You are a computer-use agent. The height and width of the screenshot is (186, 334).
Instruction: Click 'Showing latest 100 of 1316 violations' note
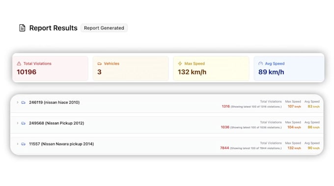(x=256, y=107)
